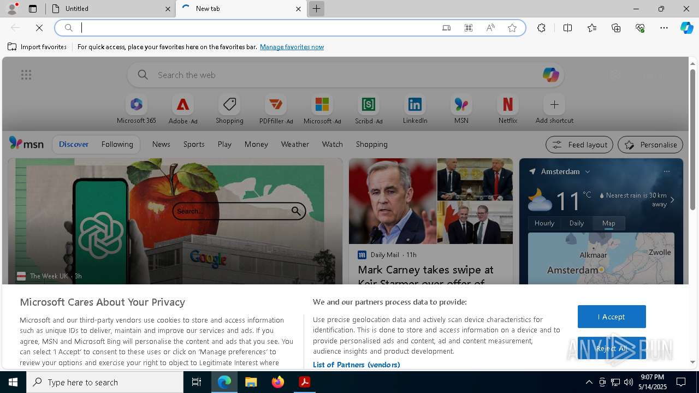699x393 pixels.
Task: Click I Accept privacy button
Action: click(x=612, y=317)
